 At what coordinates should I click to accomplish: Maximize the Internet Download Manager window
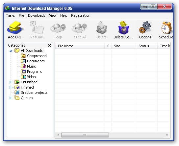[153, 6]
